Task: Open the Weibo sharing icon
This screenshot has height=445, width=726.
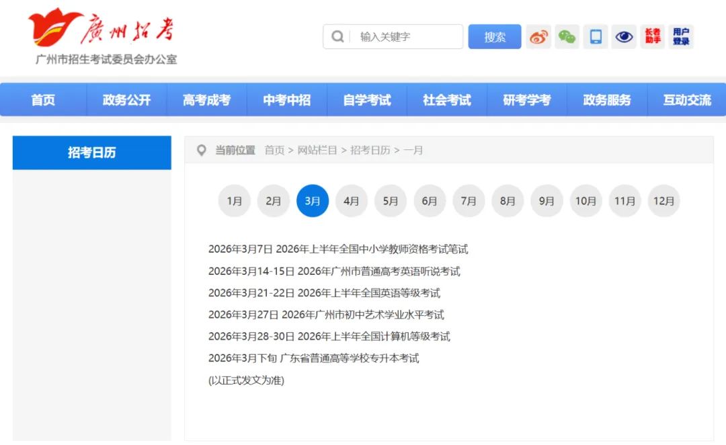Action: pyautogui.click(x=538, y=36)
